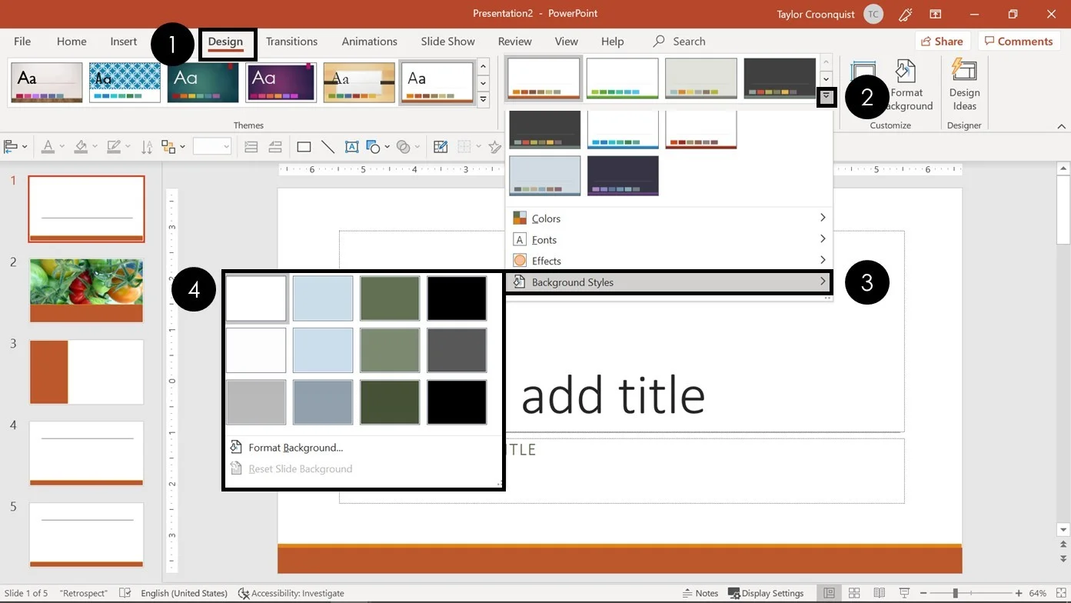
Task: Open the Arrange dropdown arrow
Action: click(x=182, y=146)
